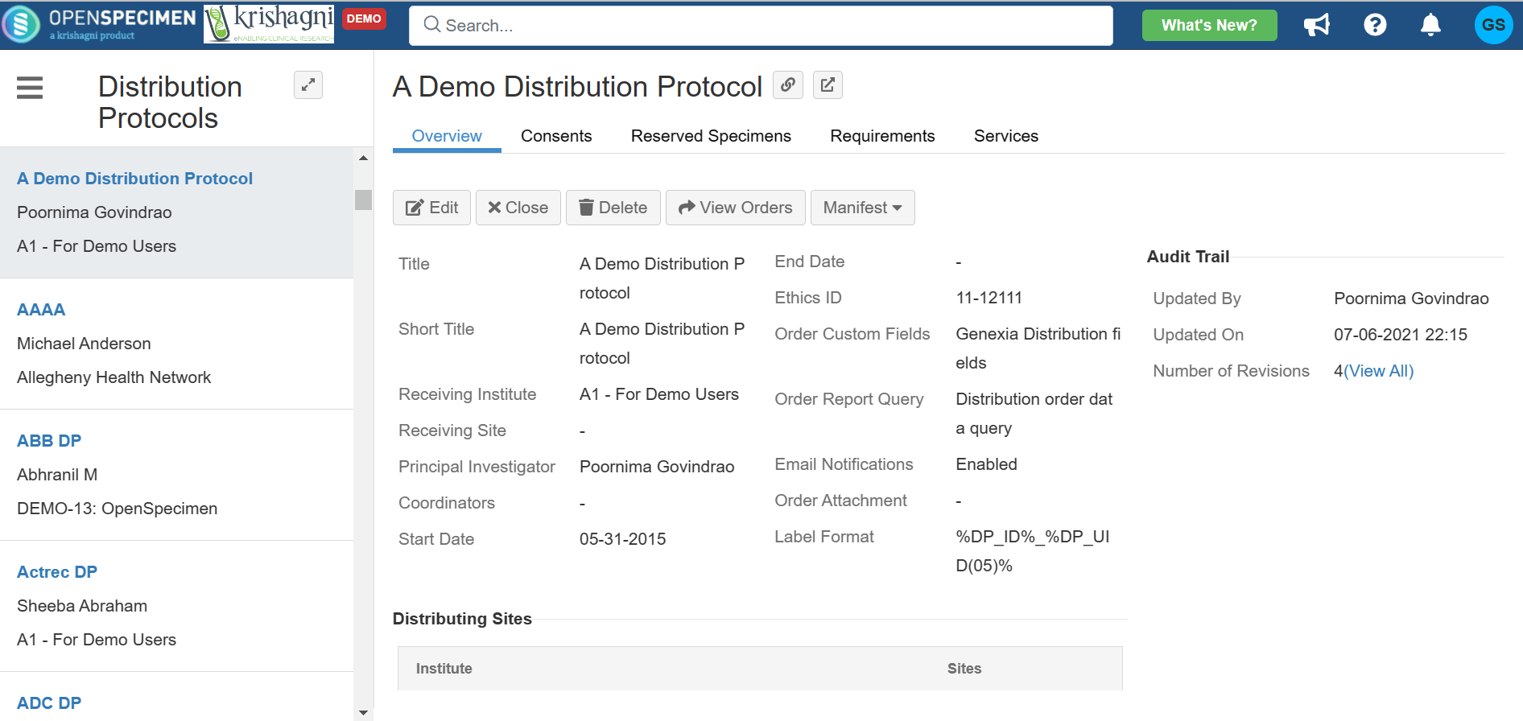Open announcements megaphone icon
1523x721 pixels.
(1317, 25)
